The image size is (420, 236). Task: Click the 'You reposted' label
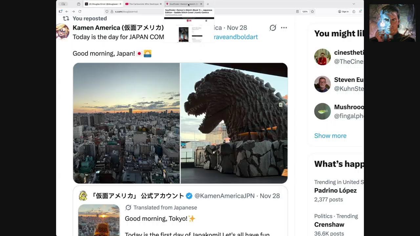click(90, 18)
